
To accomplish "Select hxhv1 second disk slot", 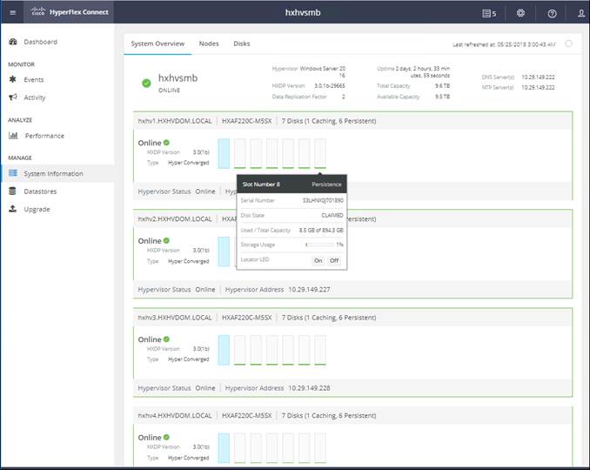I will [x=239, y=153].
